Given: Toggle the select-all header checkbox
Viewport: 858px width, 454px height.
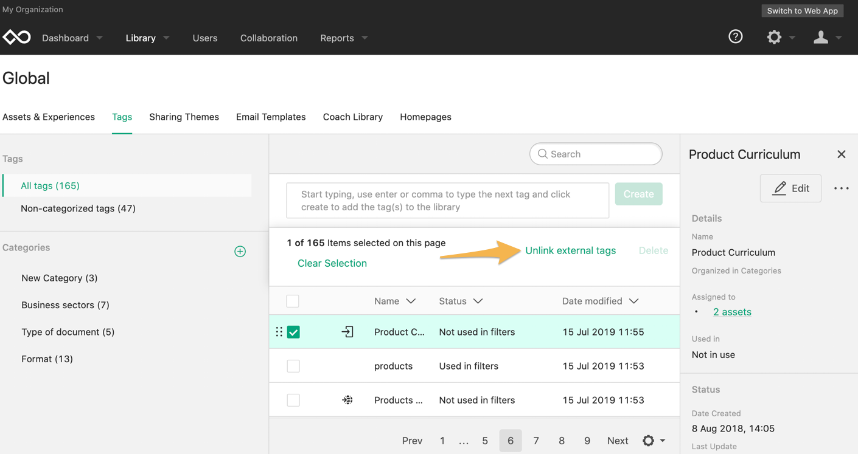Looking at the screenshot, I should pyautogui.click(x=293, y=301).
